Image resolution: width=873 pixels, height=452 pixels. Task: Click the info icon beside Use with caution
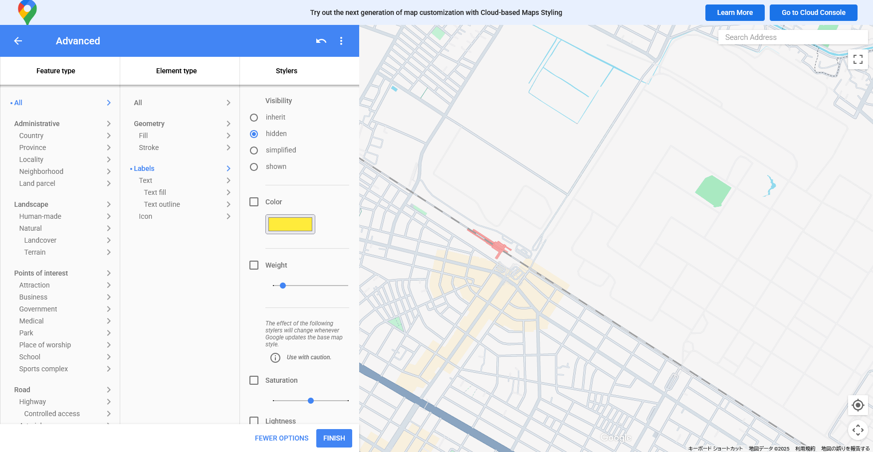click(x=275, y=358)
